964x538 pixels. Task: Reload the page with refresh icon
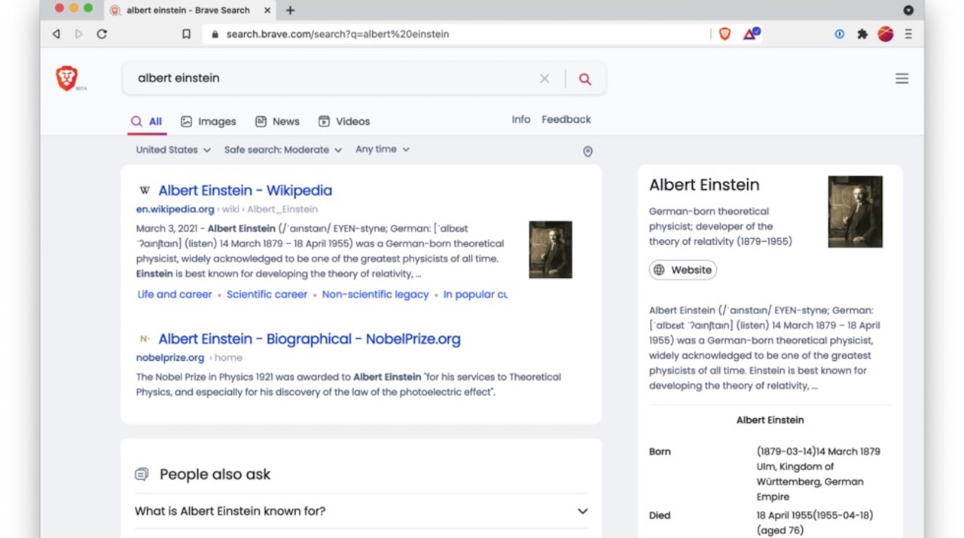coord(102,34)
